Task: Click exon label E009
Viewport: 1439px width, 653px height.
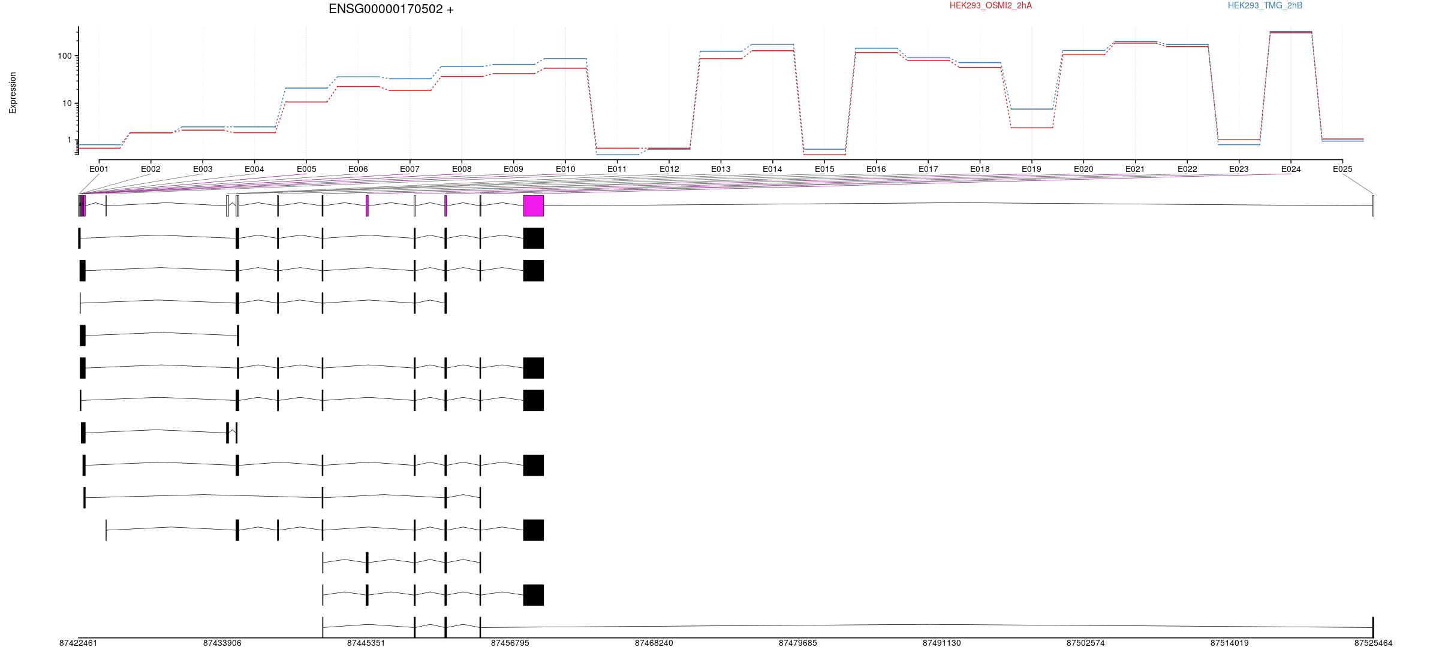Action: pyautogui.click(x=513, y=169)
